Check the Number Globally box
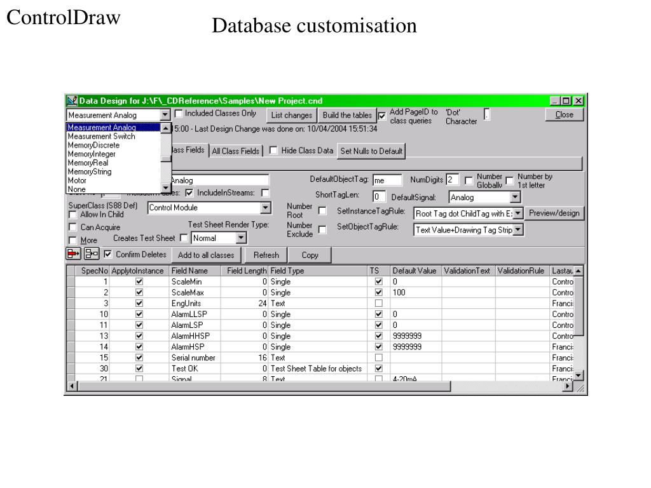 (x=469, y=180)
